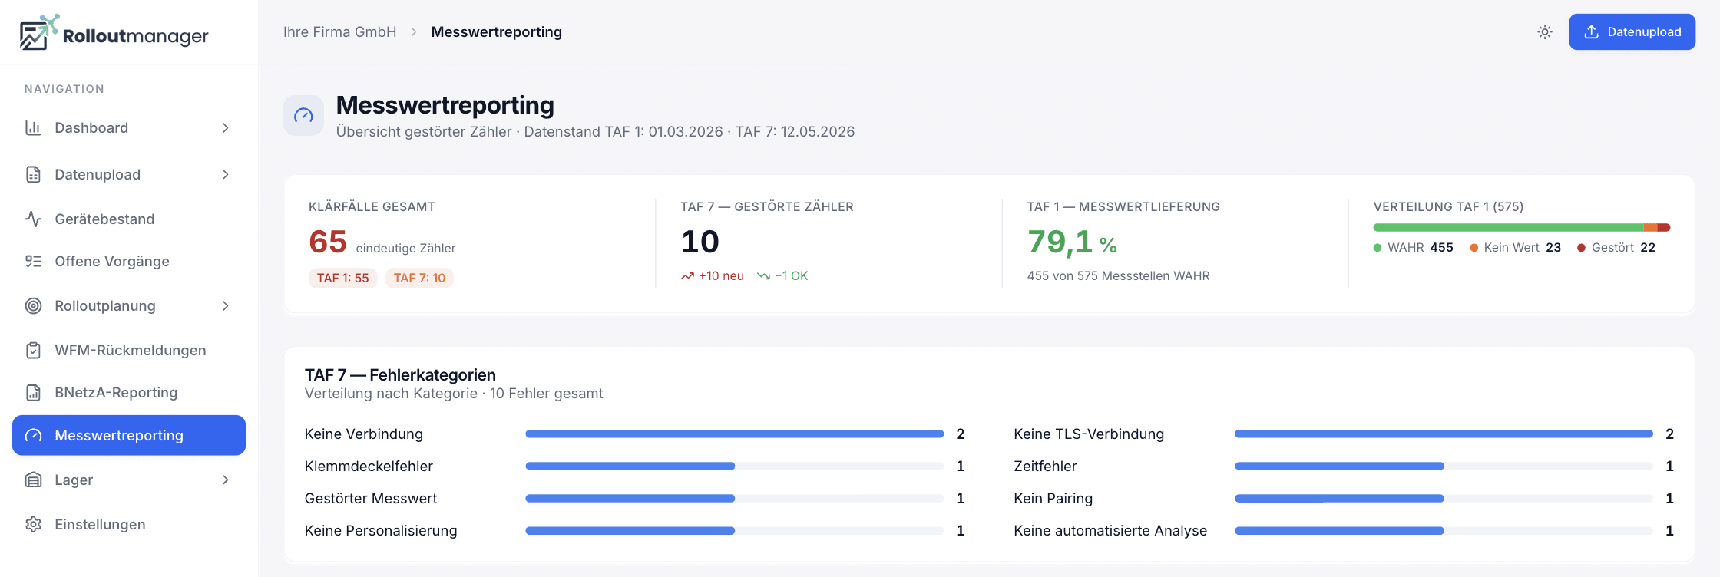The height and width of the screenshot is (577, 1720).
Task: Click the orange Kein Wert legend dot
Action: (1474, 248)
